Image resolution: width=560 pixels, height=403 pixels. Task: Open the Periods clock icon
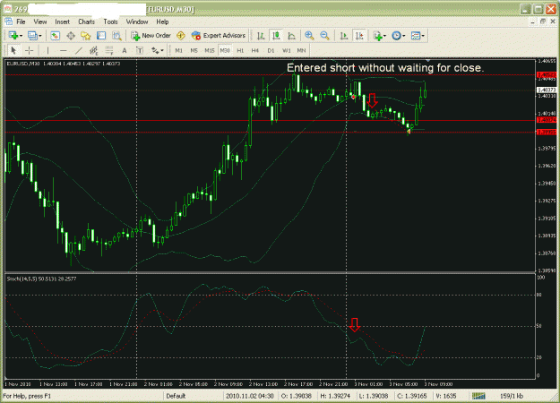[396, 35]
